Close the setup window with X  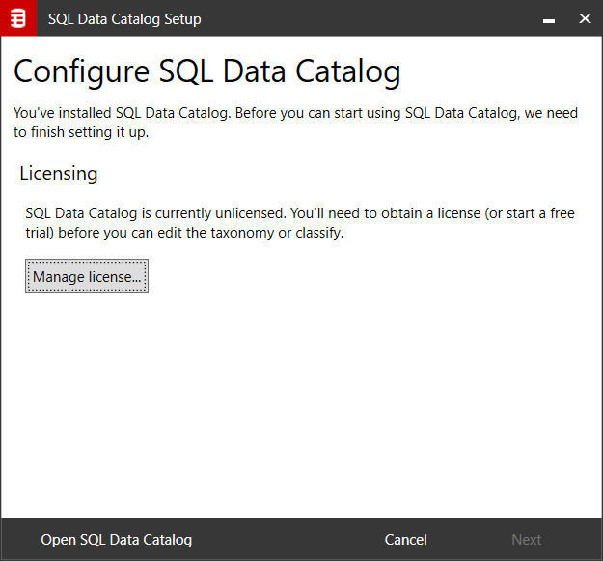tap(584, 19)
